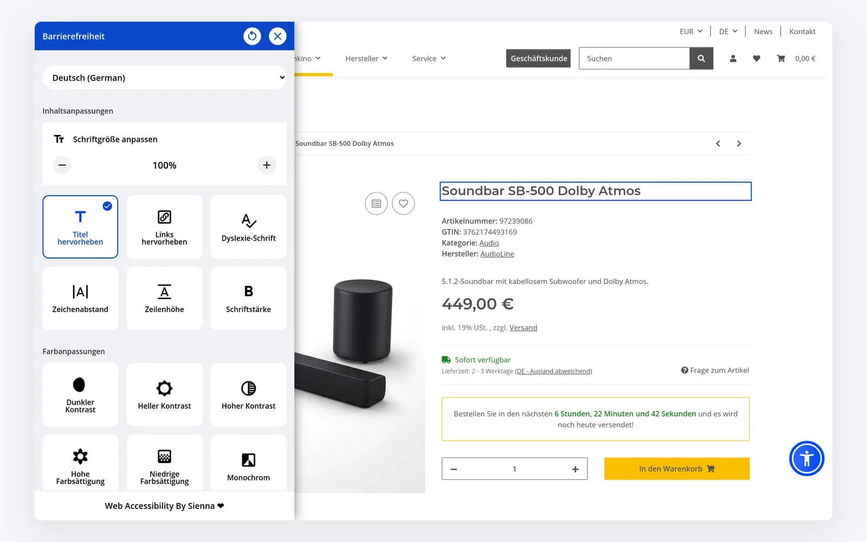Submit search with magnifier icon
The width and height of the screenshot is (867, 542).
click(x=701, y=59)
